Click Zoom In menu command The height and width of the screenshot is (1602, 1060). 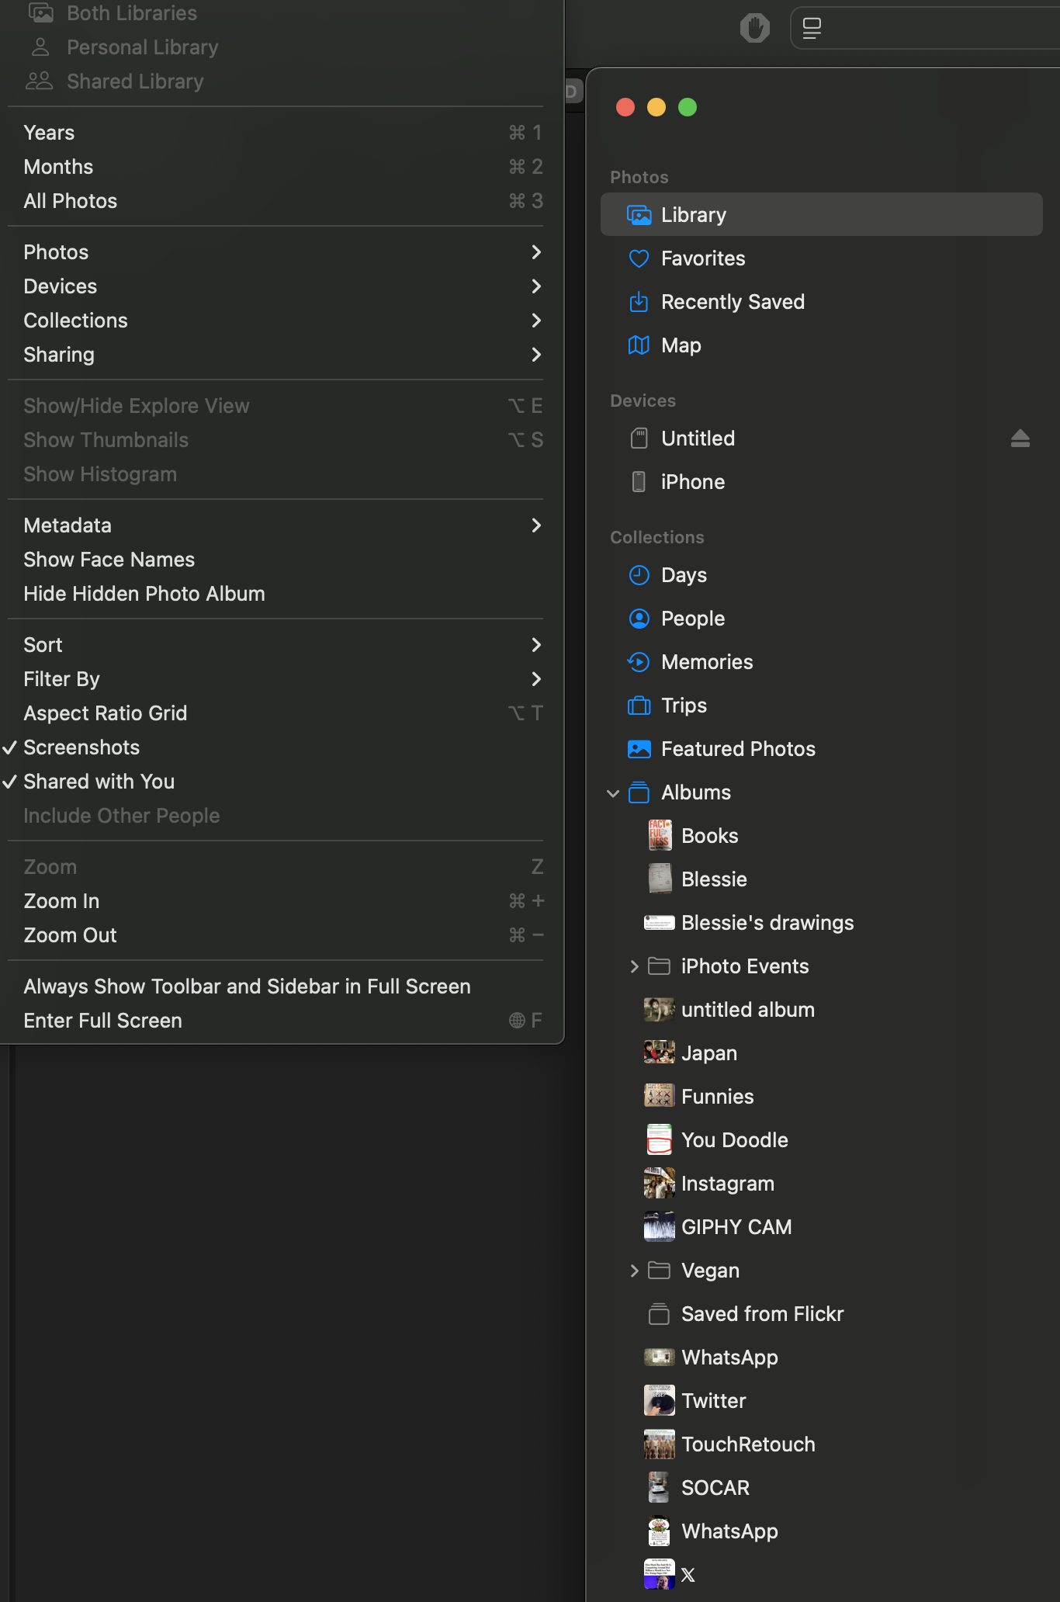point(61,901)
